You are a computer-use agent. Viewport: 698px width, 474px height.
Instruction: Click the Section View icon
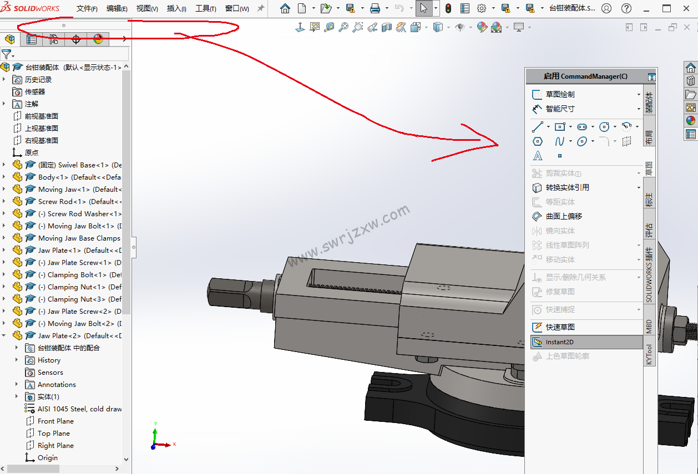pos(386,27)
